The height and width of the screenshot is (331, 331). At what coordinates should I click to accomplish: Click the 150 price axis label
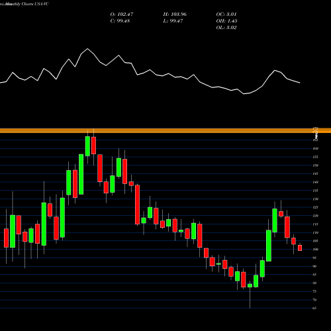pyautogui.click(x=315, y=165)
